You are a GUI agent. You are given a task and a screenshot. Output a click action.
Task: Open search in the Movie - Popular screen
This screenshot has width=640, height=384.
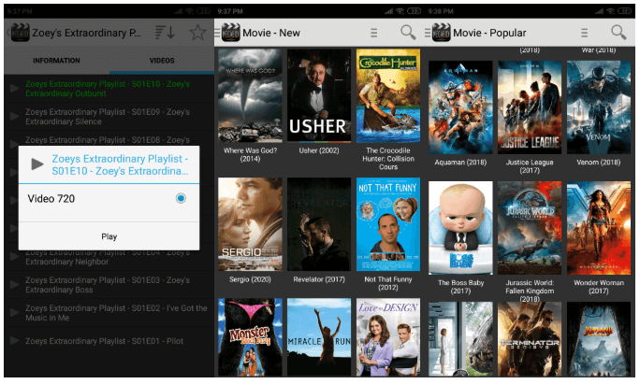point(618,32)
